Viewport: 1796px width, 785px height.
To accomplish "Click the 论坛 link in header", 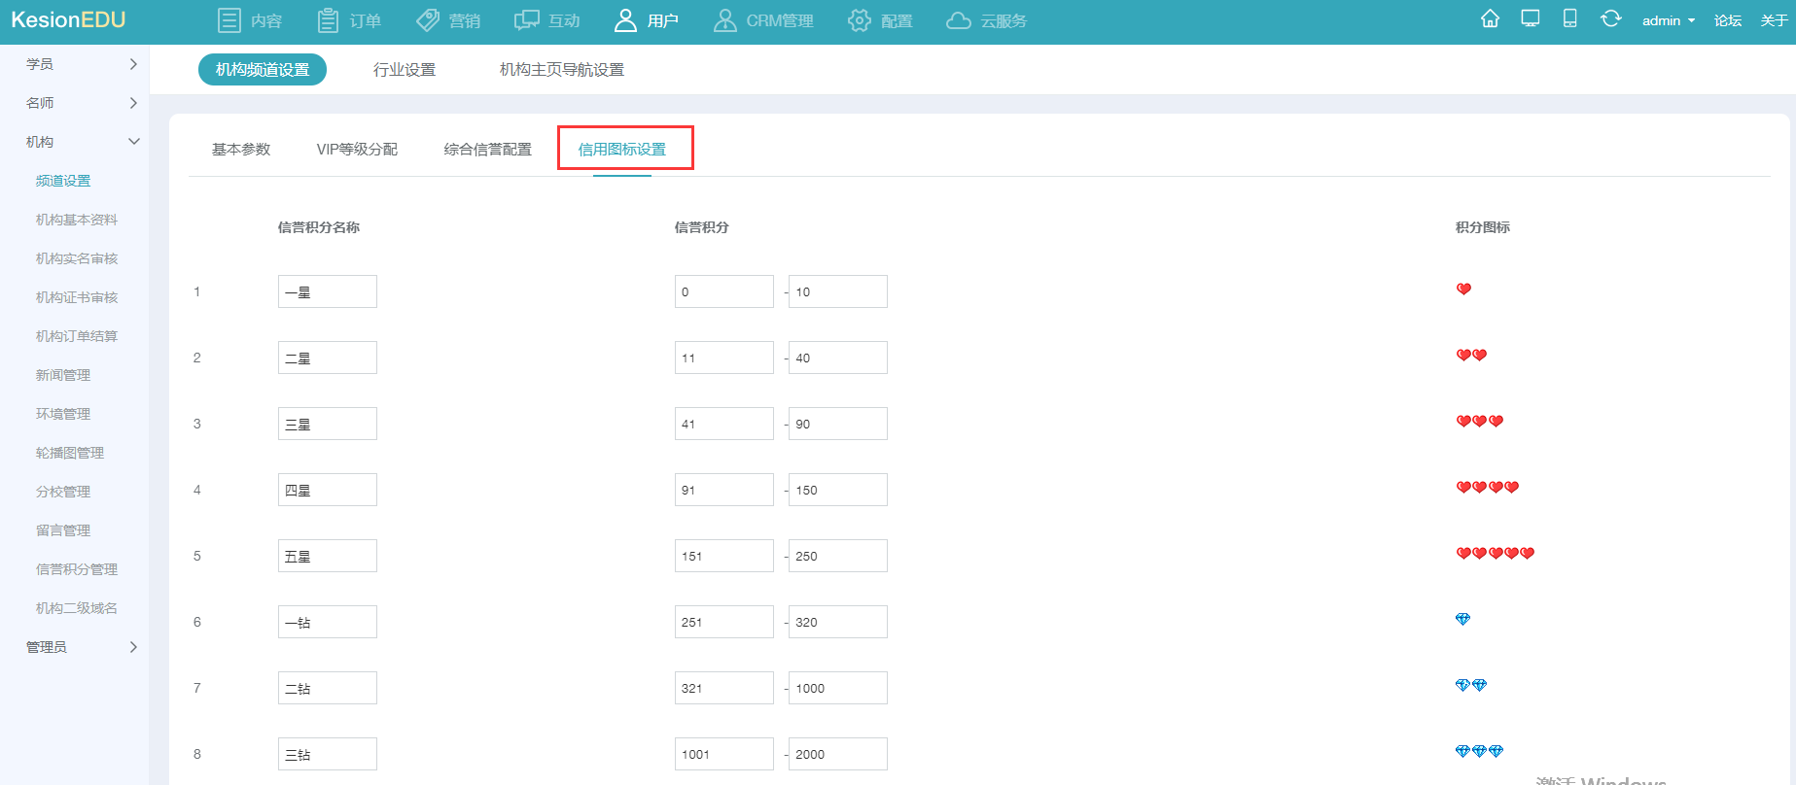I will click(1727, 21).
